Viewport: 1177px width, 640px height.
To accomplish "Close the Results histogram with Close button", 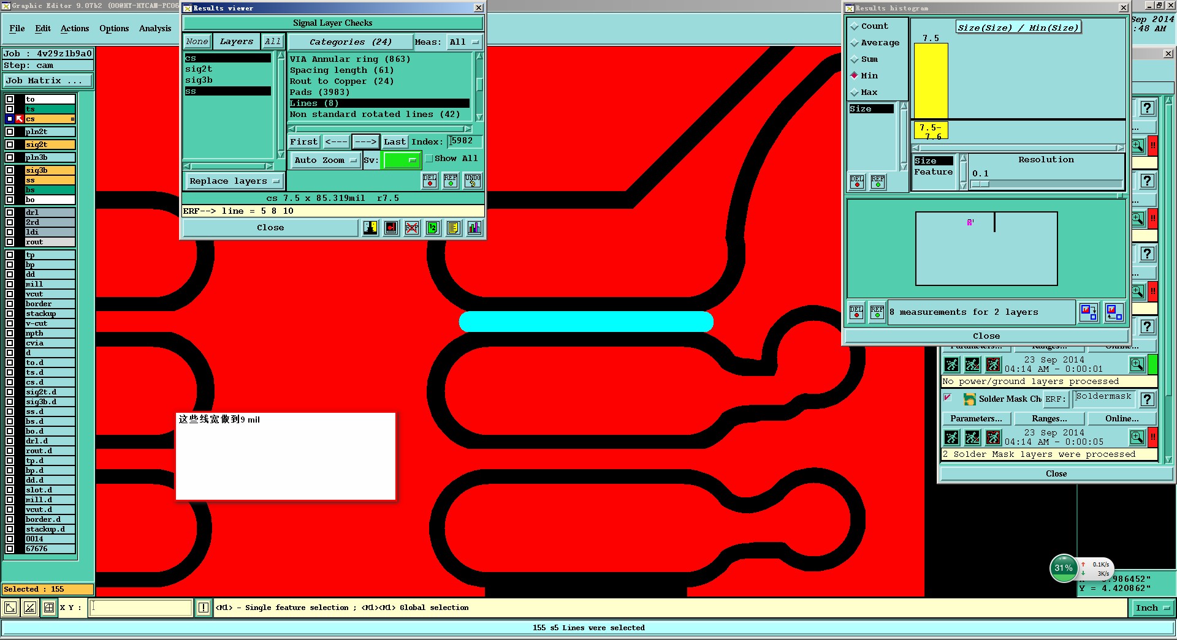I will pyautogui.click(x=986, y=336).
